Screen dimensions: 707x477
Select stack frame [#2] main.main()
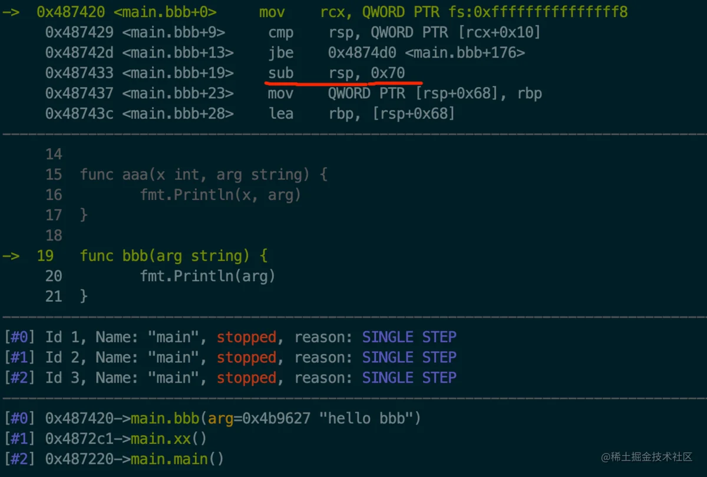[114, 459]
